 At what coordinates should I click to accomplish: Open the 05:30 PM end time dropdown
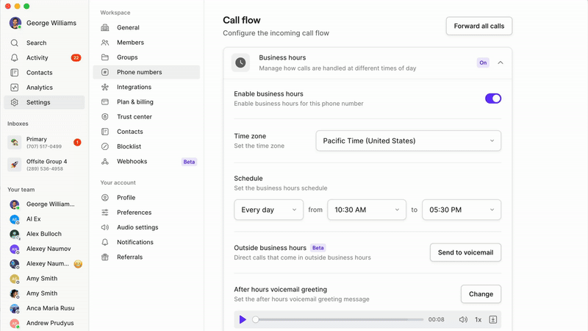(462, 210)
